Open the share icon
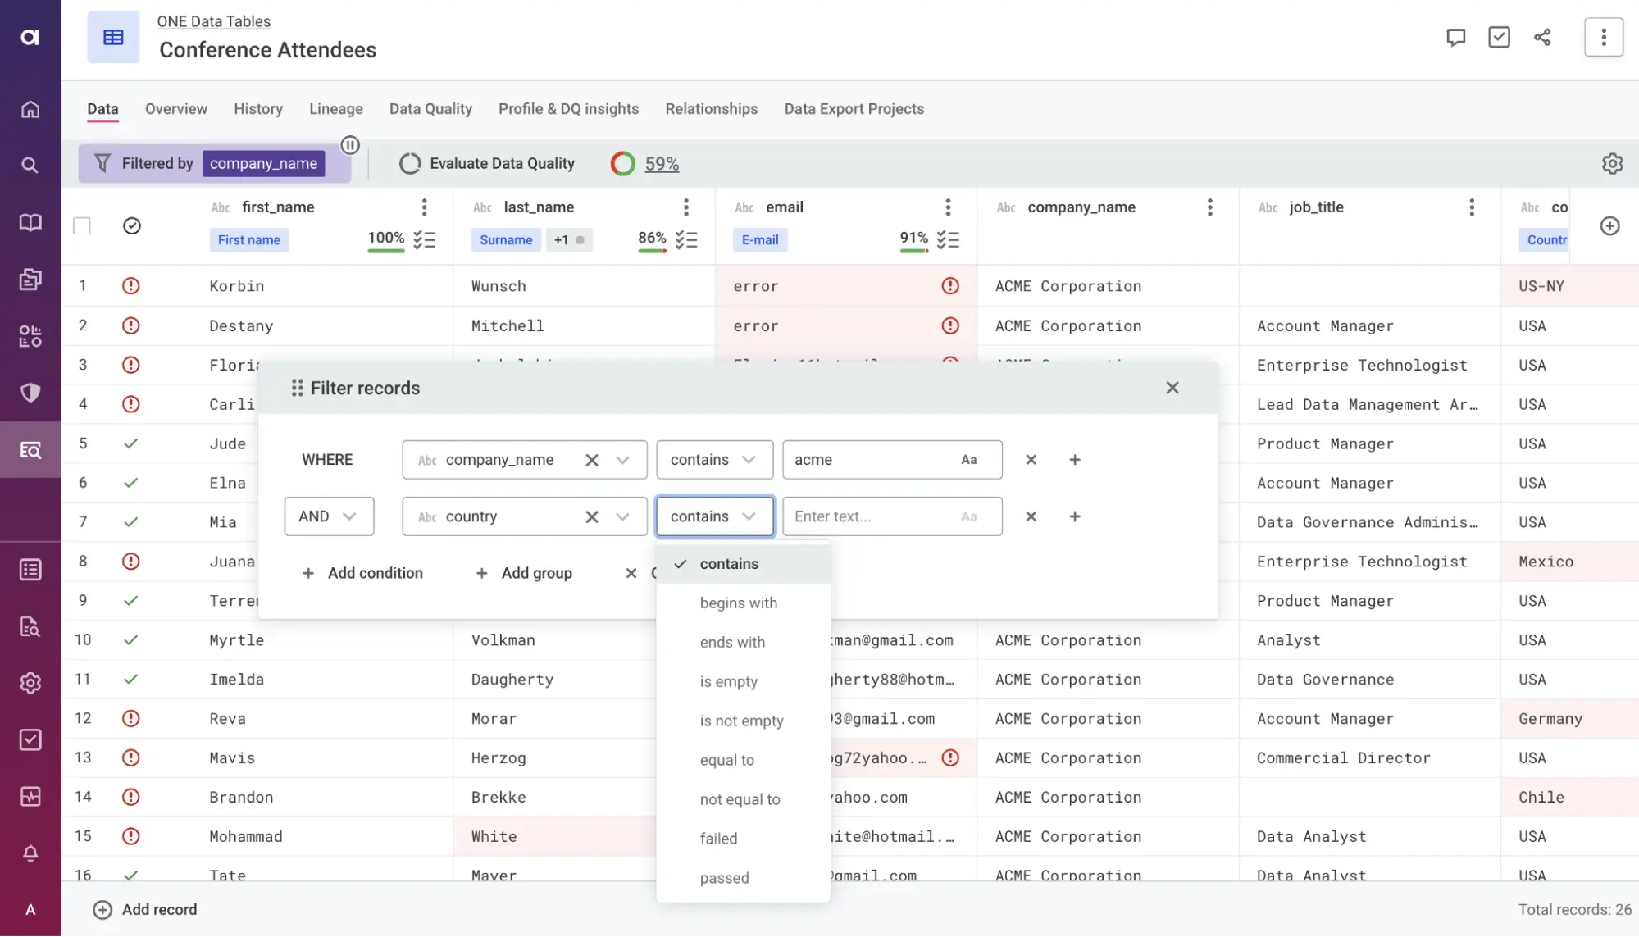The height and width of the screenshot is (937, 1639). pos(1542,37)
